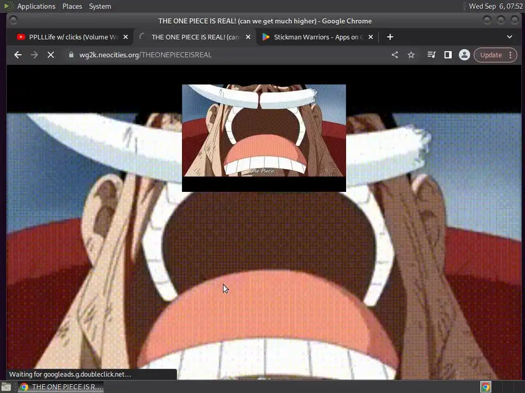Switch to THE ONE PIECE IS REAL tab
Viewport: 525px width, 393px height.
195,37
